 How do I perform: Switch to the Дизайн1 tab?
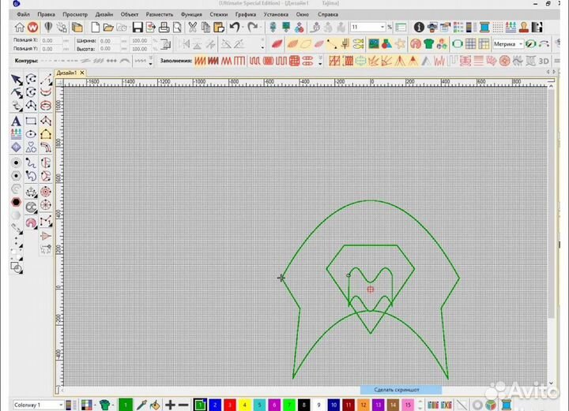point(66,73)
